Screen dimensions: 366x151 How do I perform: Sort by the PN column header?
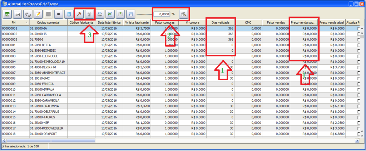(x=14, y=22)
